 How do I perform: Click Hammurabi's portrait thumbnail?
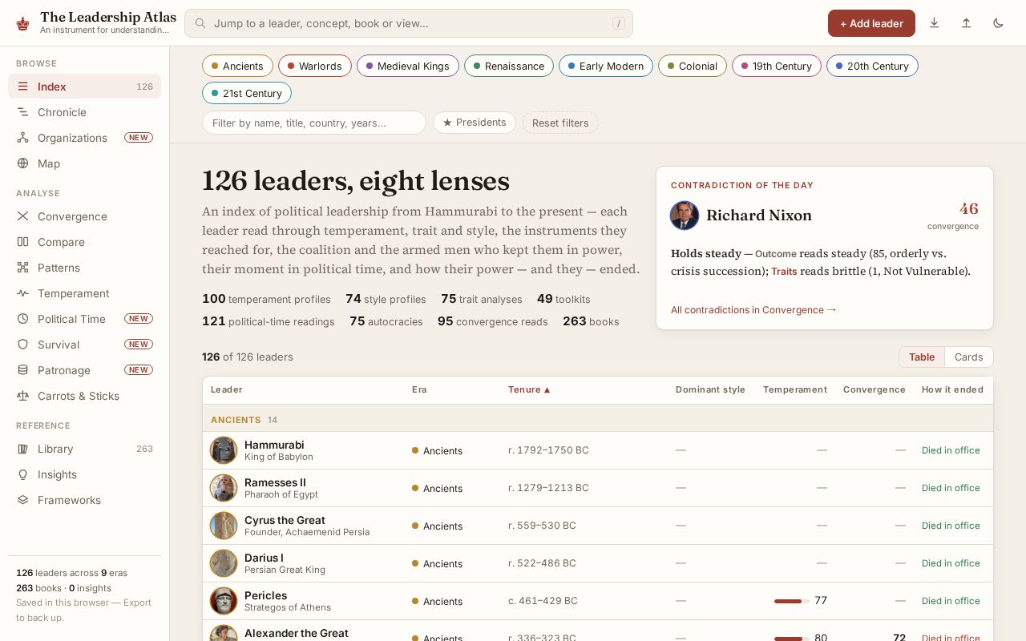(x=224, y=450)
